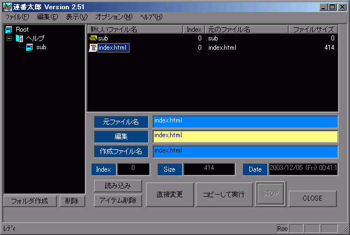Click the index.html file icon in list

tap(93, 48)
